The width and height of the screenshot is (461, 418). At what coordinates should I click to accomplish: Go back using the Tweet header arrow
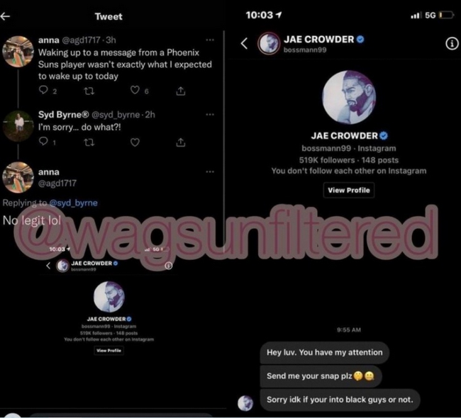coord(5,16)
